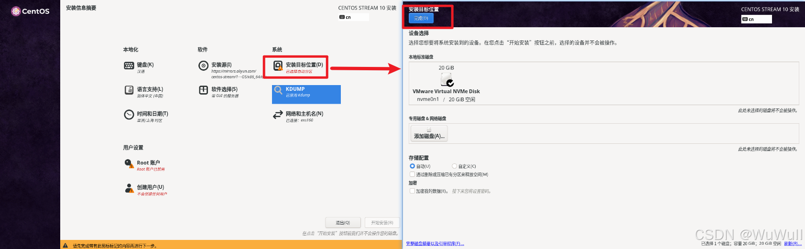The image size is (805, 249).
Task: Click the CentOS logo in sidebar
Action: 30,11
